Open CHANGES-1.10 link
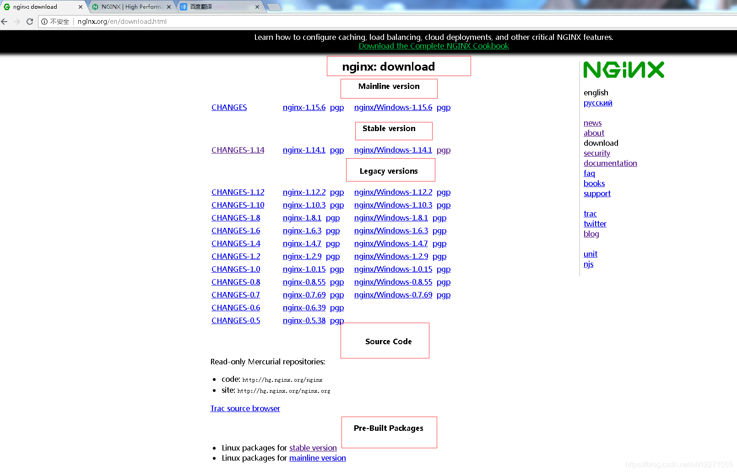 coord(238,205)
